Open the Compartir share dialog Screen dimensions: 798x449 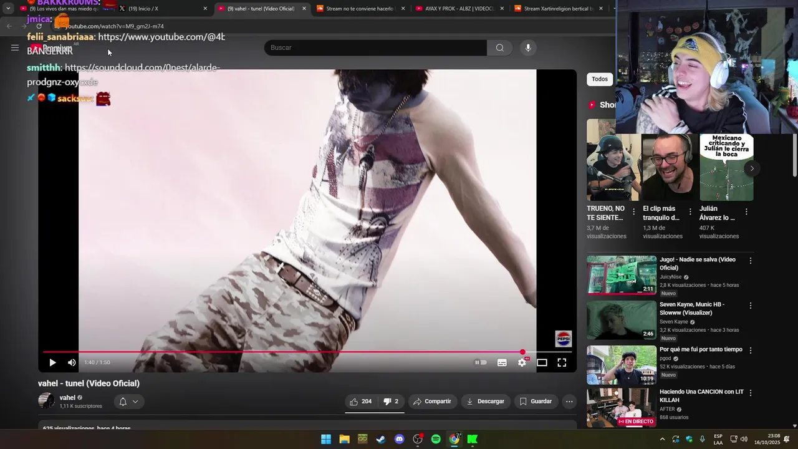[432, 402]
